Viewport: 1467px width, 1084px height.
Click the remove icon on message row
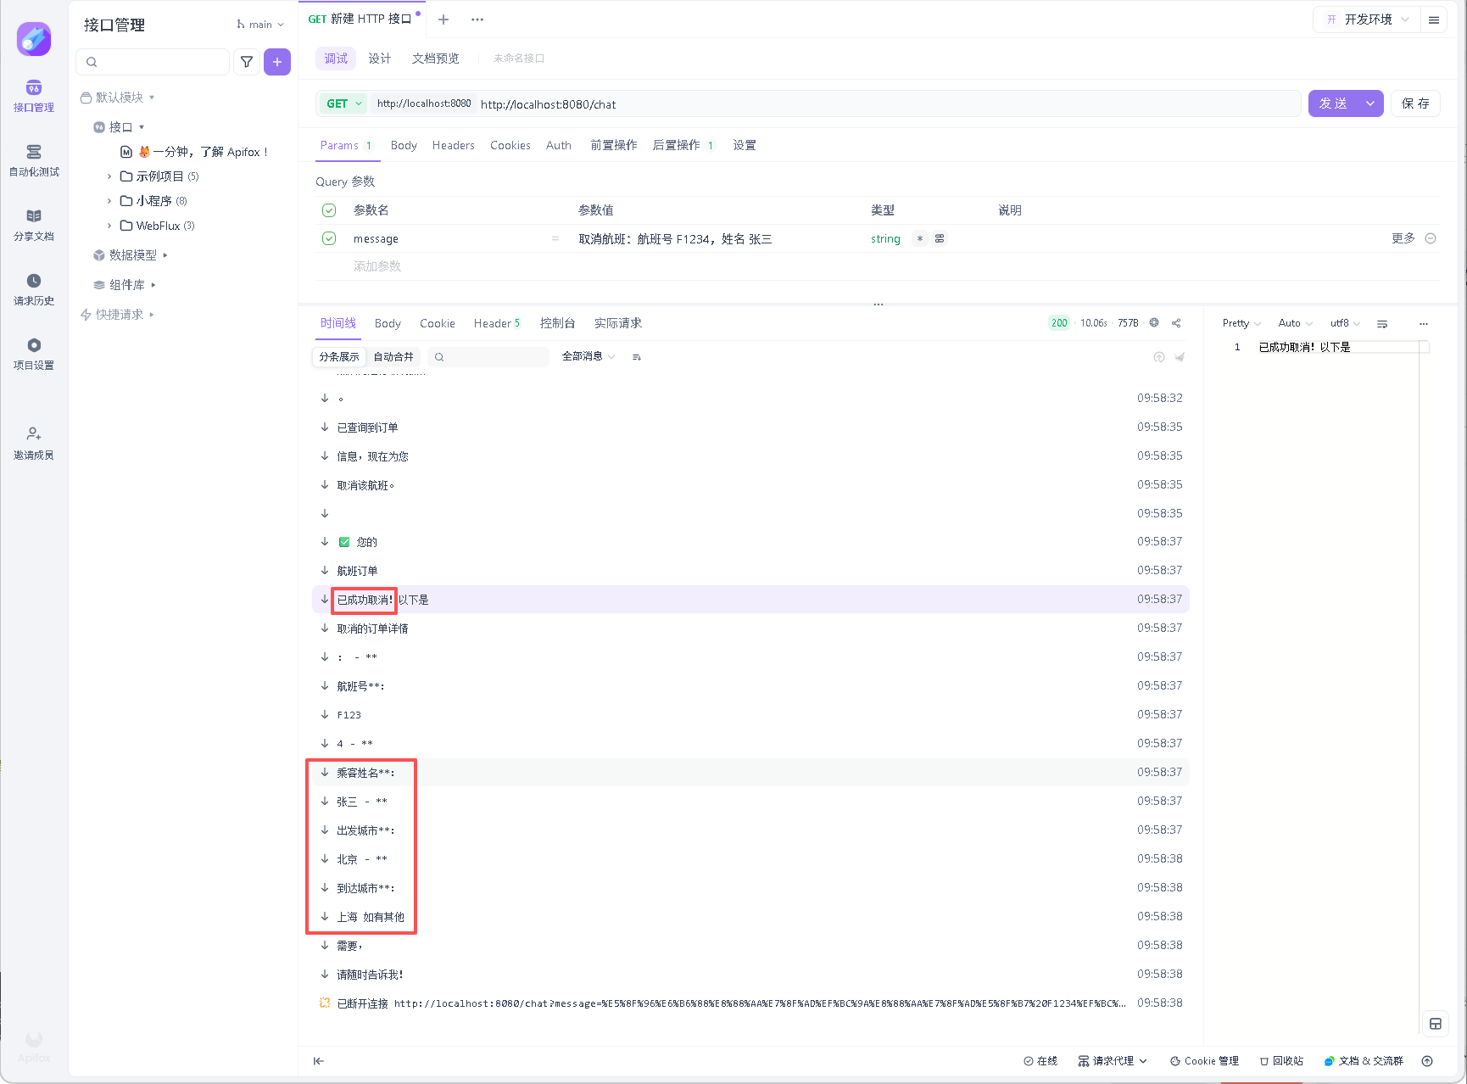coord(1431,238)
